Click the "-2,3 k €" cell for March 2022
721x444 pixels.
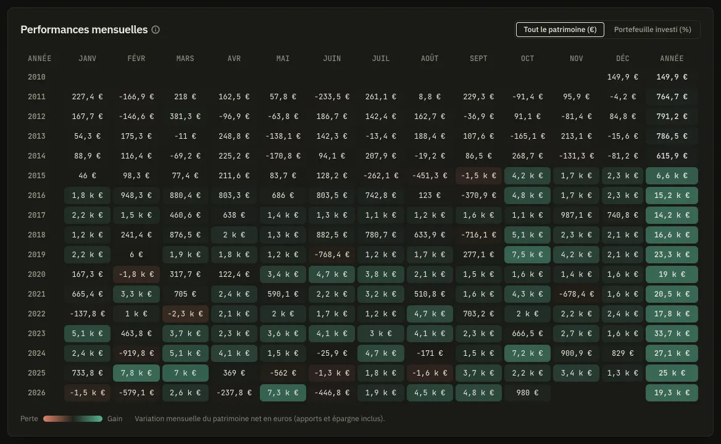click(x=185, y=314)
